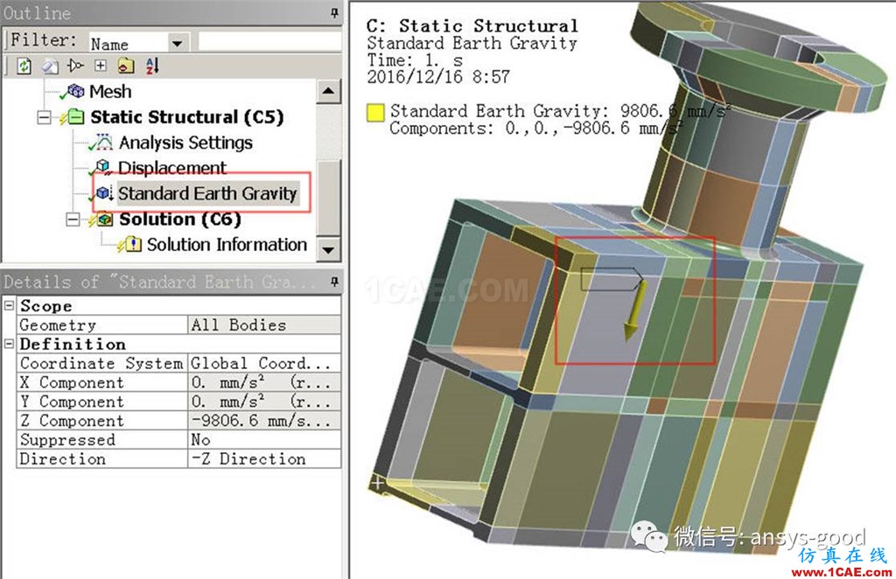Click the Z Component label
896x579 pixels.
[72, 421]
